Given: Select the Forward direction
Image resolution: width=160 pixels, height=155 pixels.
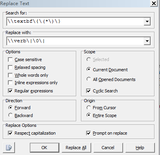Looking at the screenshot, I should point(10,108).
